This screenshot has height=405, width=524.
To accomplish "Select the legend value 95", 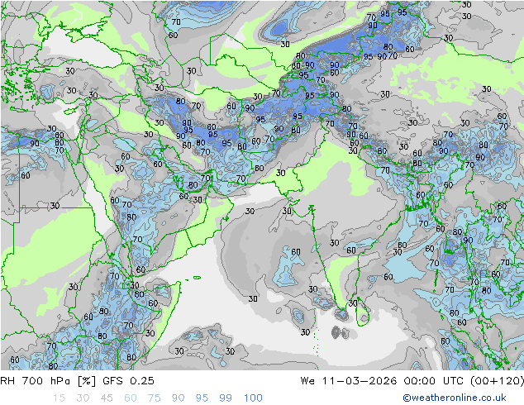I will (x=202, y=398).
